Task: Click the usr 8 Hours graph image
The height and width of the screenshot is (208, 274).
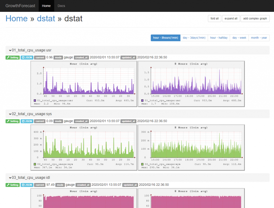Action: point(191,84)
